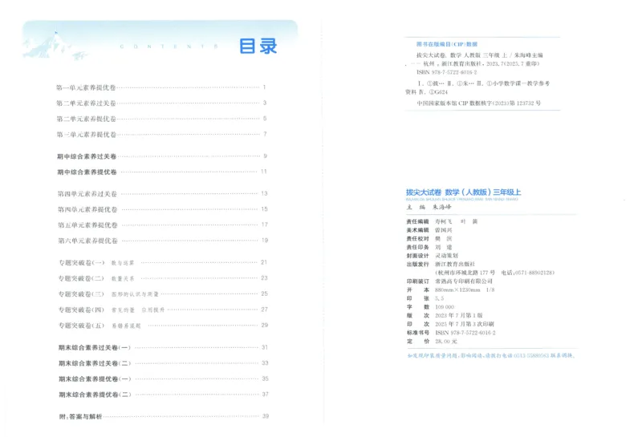The height and width of the screenshot is (441, 642).
Task: Click page number 11 in contents
Action: tap(264, 172)
